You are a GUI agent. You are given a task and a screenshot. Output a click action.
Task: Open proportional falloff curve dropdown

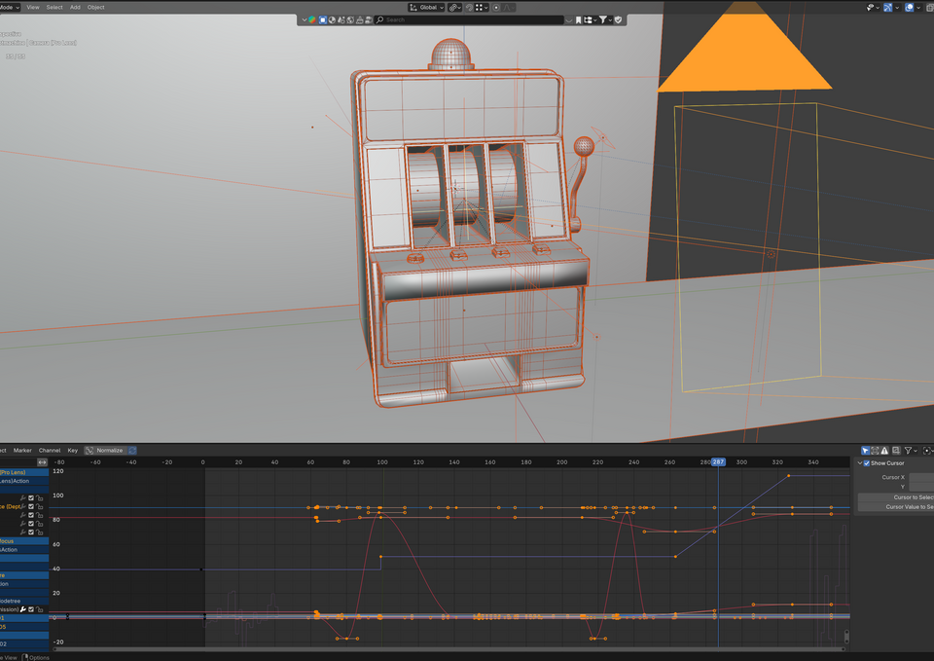(509, 8)
